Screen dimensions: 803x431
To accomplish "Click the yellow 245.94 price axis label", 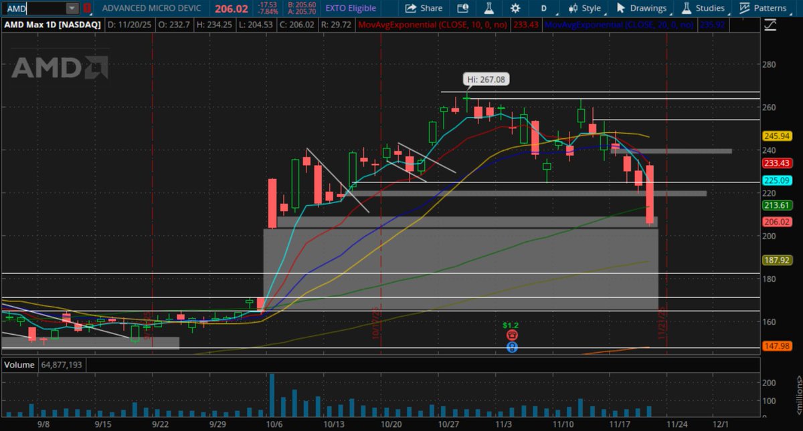I will point(778,135).
